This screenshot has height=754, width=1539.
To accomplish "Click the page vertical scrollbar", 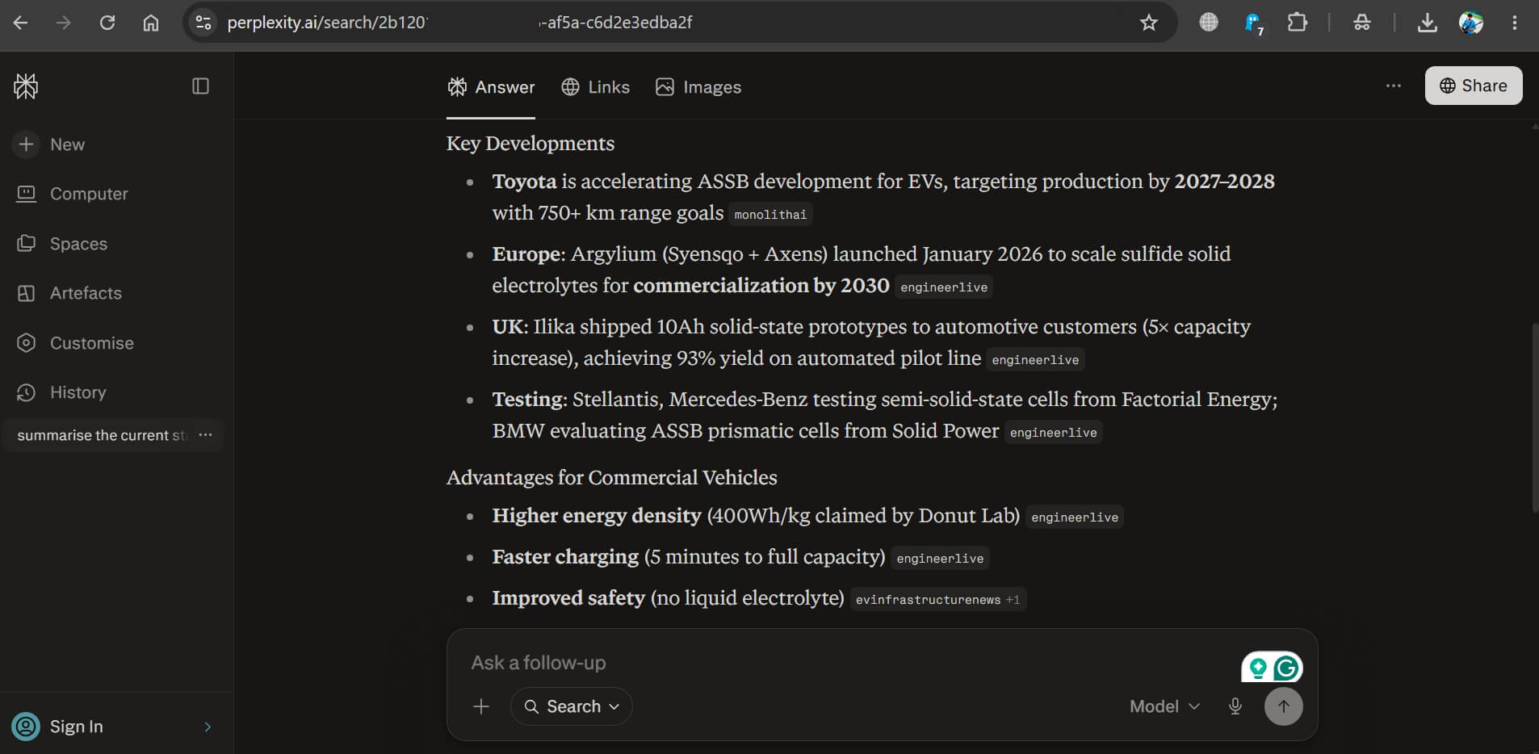I will [1534, 417].
